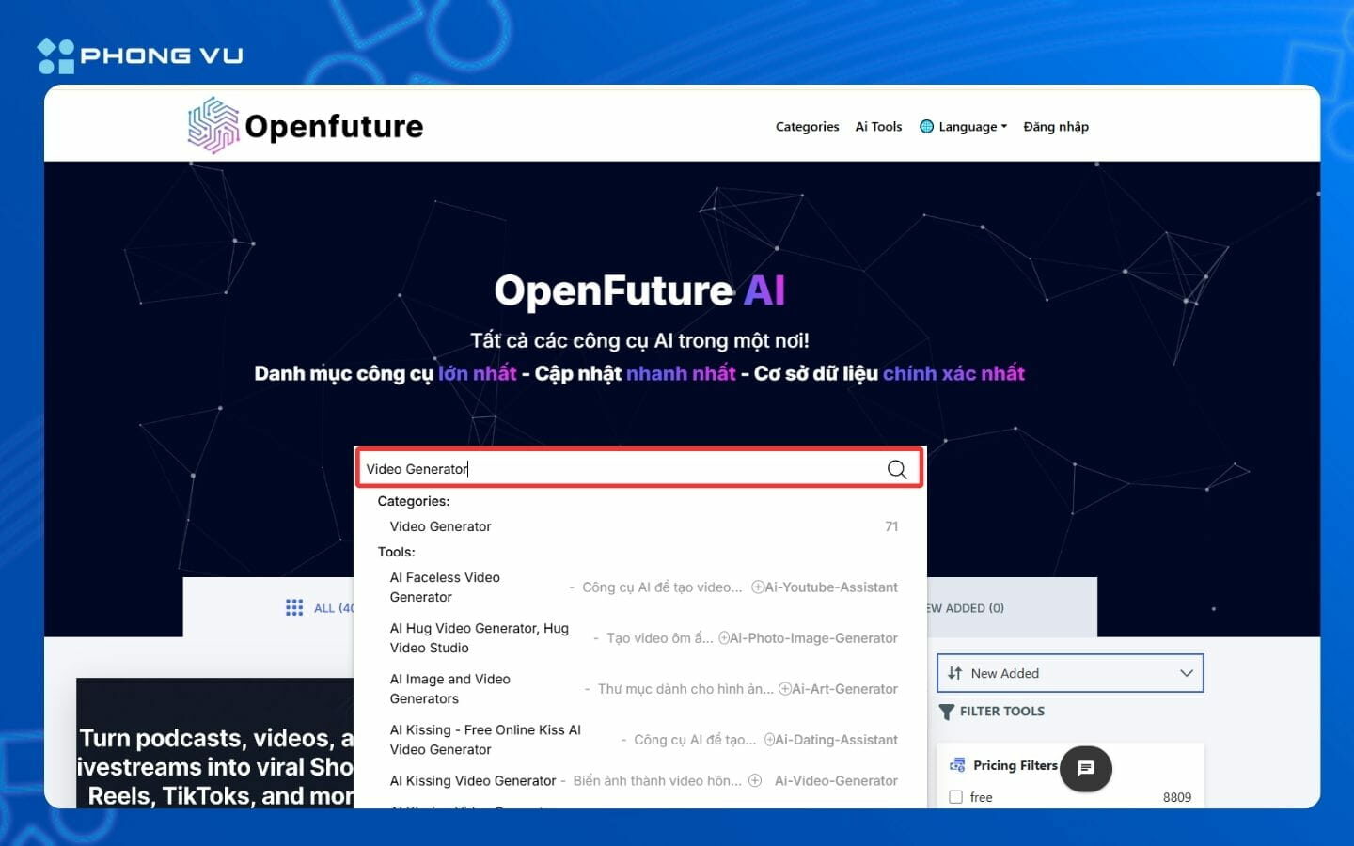Open the podcast-to-Shorts banner thumbnail
The image size is (1354, 846).
coord(215,743)
